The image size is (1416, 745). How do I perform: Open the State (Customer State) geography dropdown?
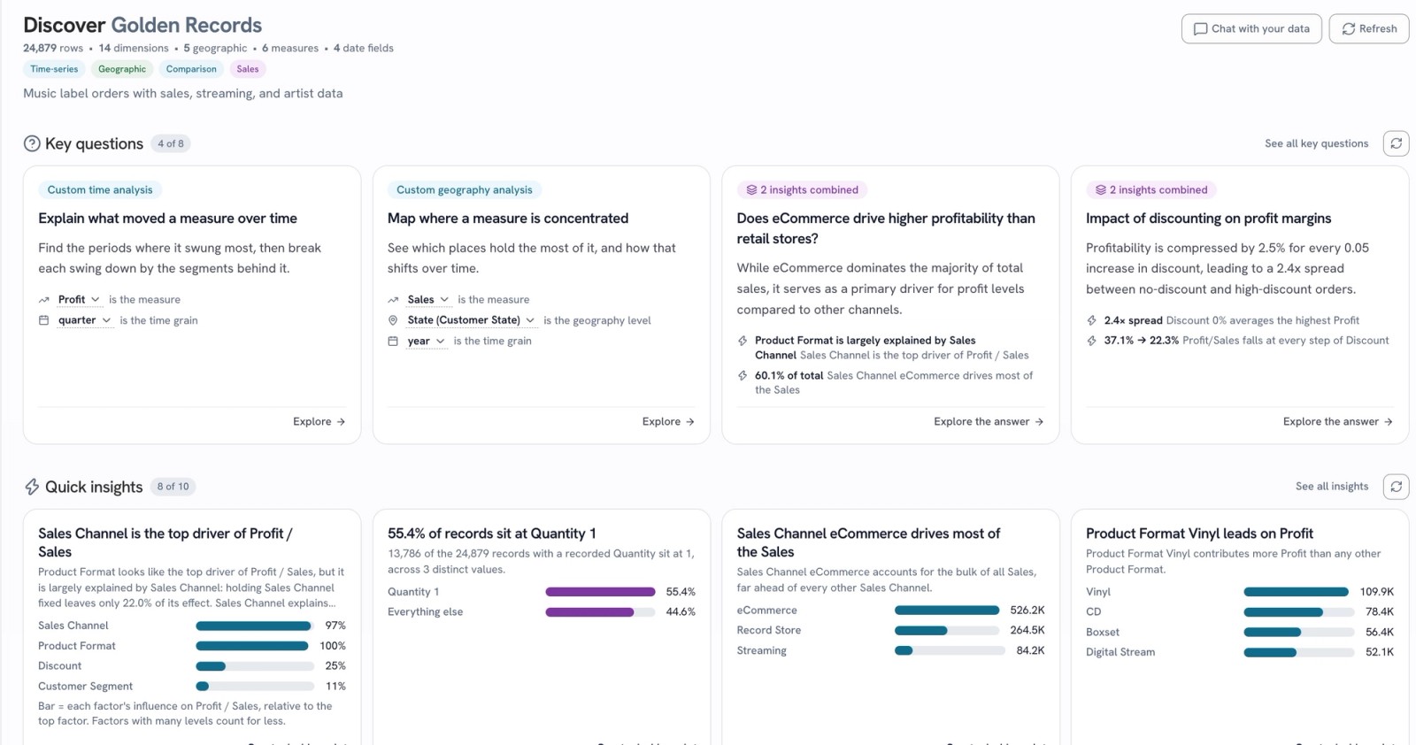(x=471, y=320)
